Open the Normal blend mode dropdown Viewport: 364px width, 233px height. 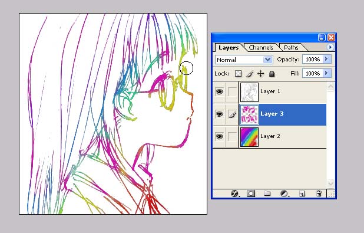[x=244, y=60]
